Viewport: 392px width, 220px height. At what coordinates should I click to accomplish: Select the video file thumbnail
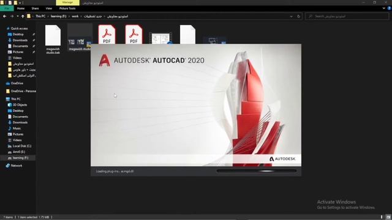[160, 38]
